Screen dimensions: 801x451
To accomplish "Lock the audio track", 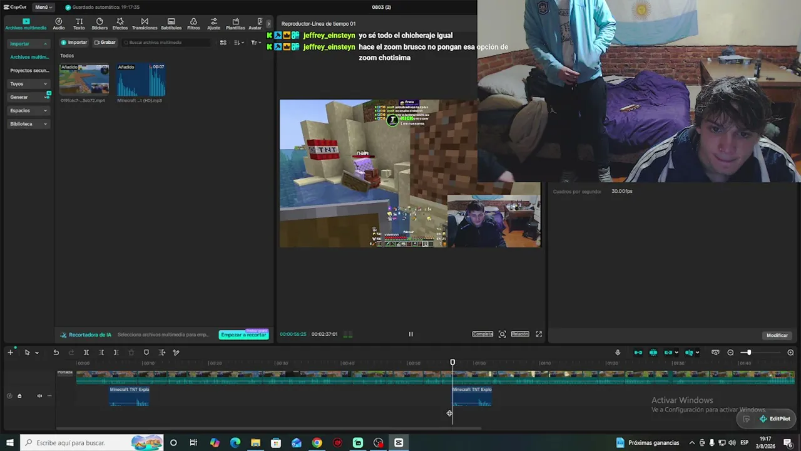I will (19, 396).
